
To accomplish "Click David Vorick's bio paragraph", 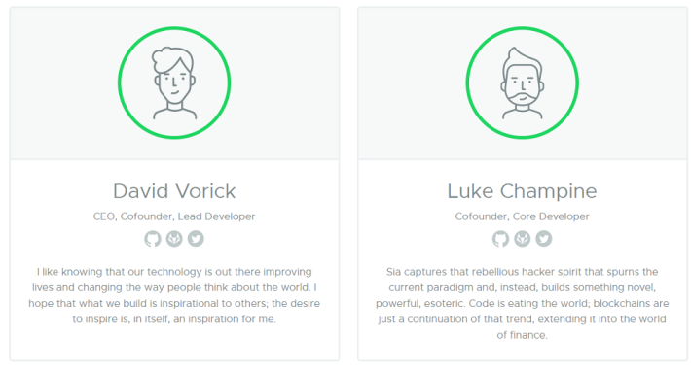I will 174,295.
